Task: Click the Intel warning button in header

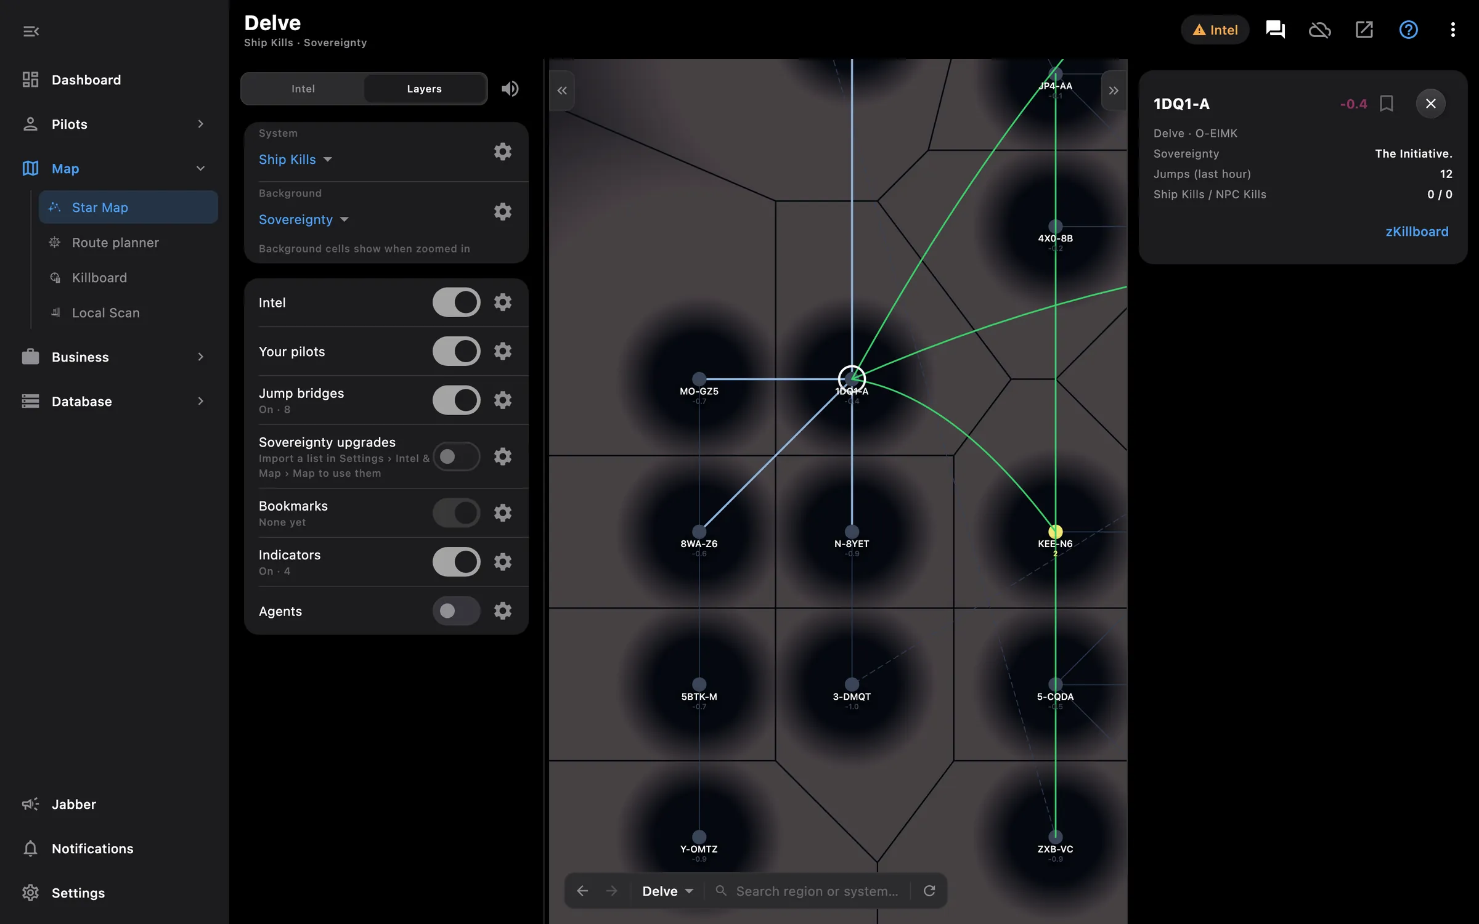Action: pyautogui.click(x=1215, y=30)
